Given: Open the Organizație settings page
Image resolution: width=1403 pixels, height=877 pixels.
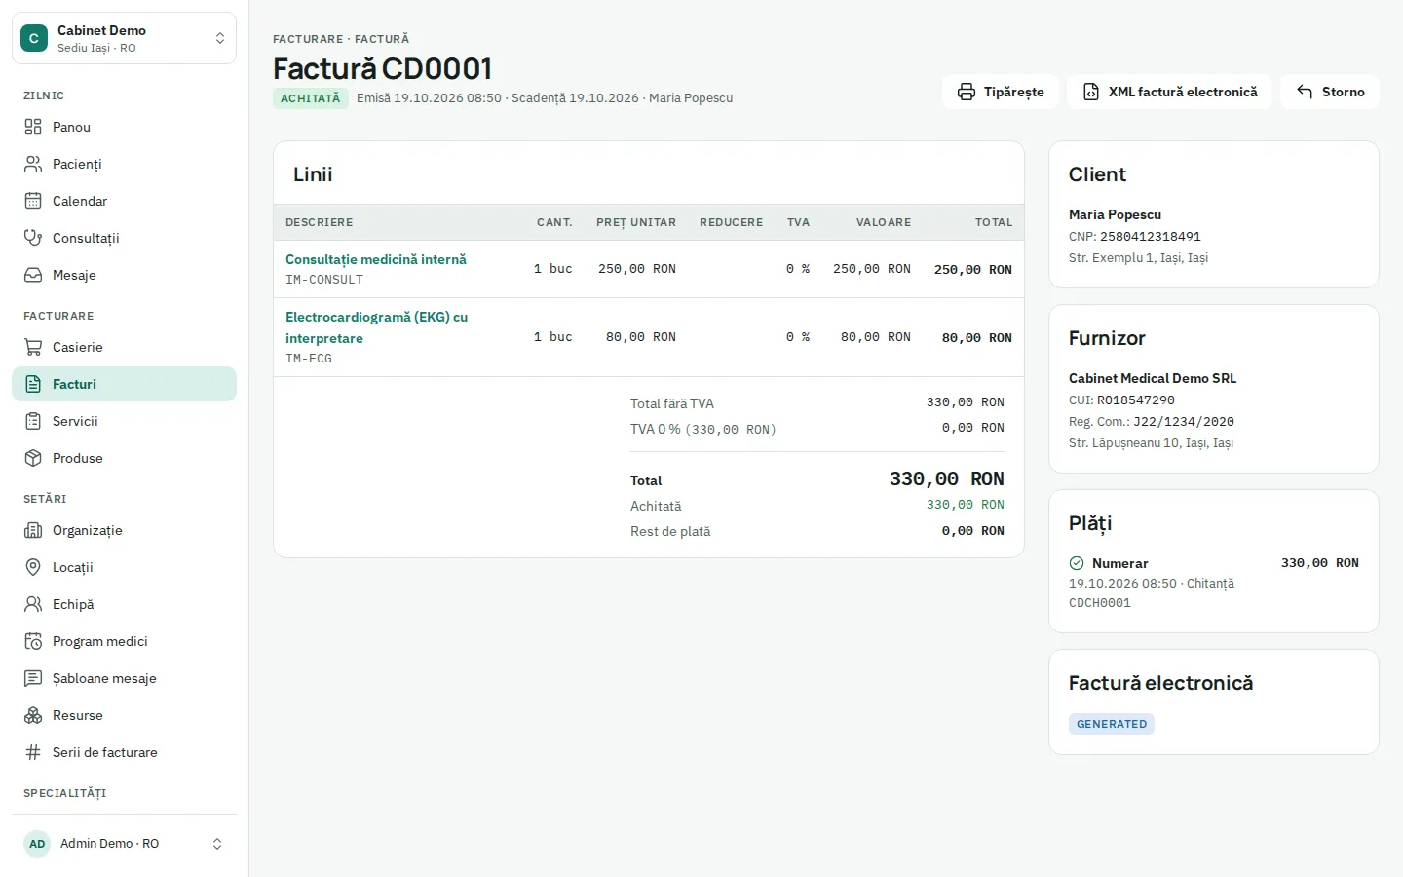Looking at the screenshot, I should pyautogui.click(x=124, y=530).
